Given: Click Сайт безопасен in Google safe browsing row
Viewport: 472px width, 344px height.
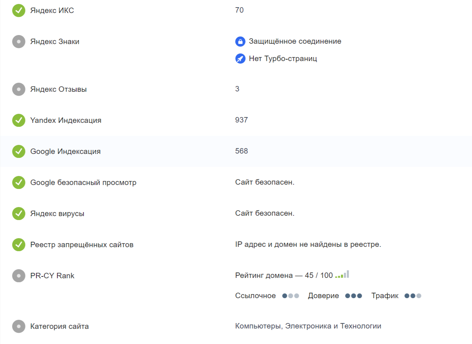Looking at the screenshot, I should coord(265,182).
